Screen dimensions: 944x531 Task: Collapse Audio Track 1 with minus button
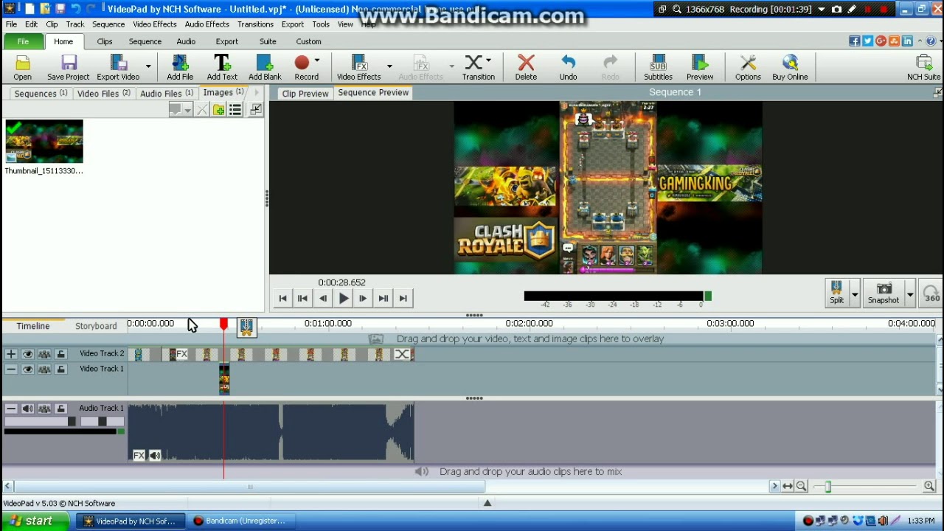click(11, 408)
